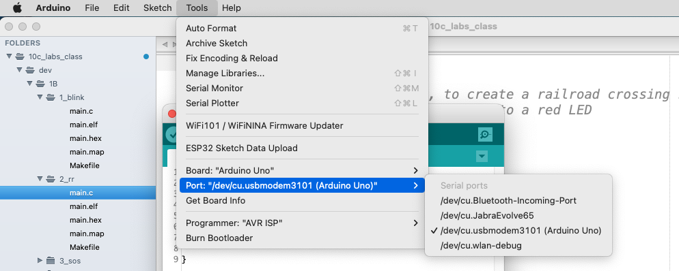Collapse the dev folder
679x271 pixels.
pos(20,70)
